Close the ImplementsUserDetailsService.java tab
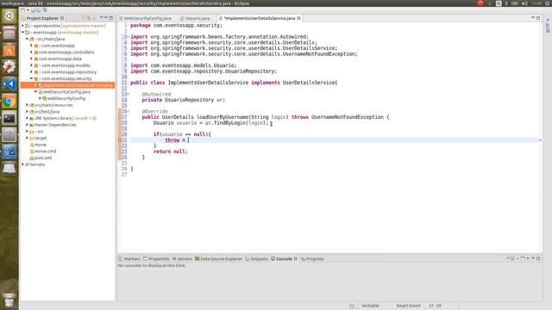552x310 pixels. coord(298,18)
